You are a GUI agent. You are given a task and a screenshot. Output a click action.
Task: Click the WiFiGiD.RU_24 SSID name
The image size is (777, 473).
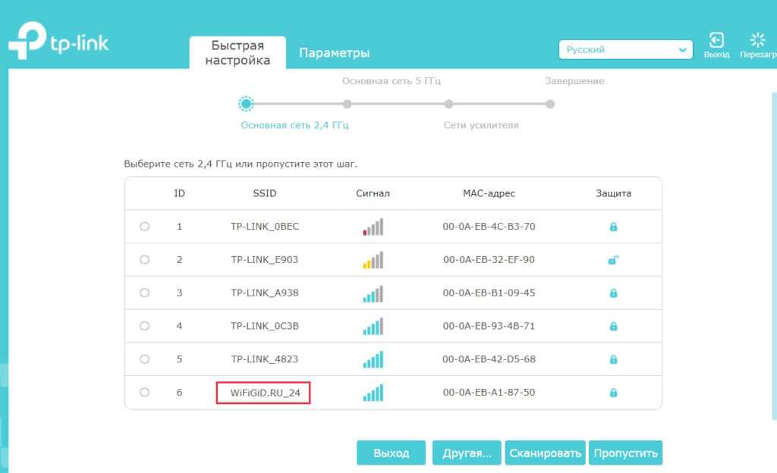coord(264,393)
